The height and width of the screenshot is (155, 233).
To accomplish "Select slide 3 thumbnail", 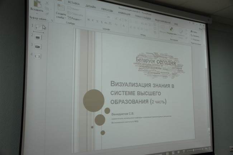I will [38, 47].
